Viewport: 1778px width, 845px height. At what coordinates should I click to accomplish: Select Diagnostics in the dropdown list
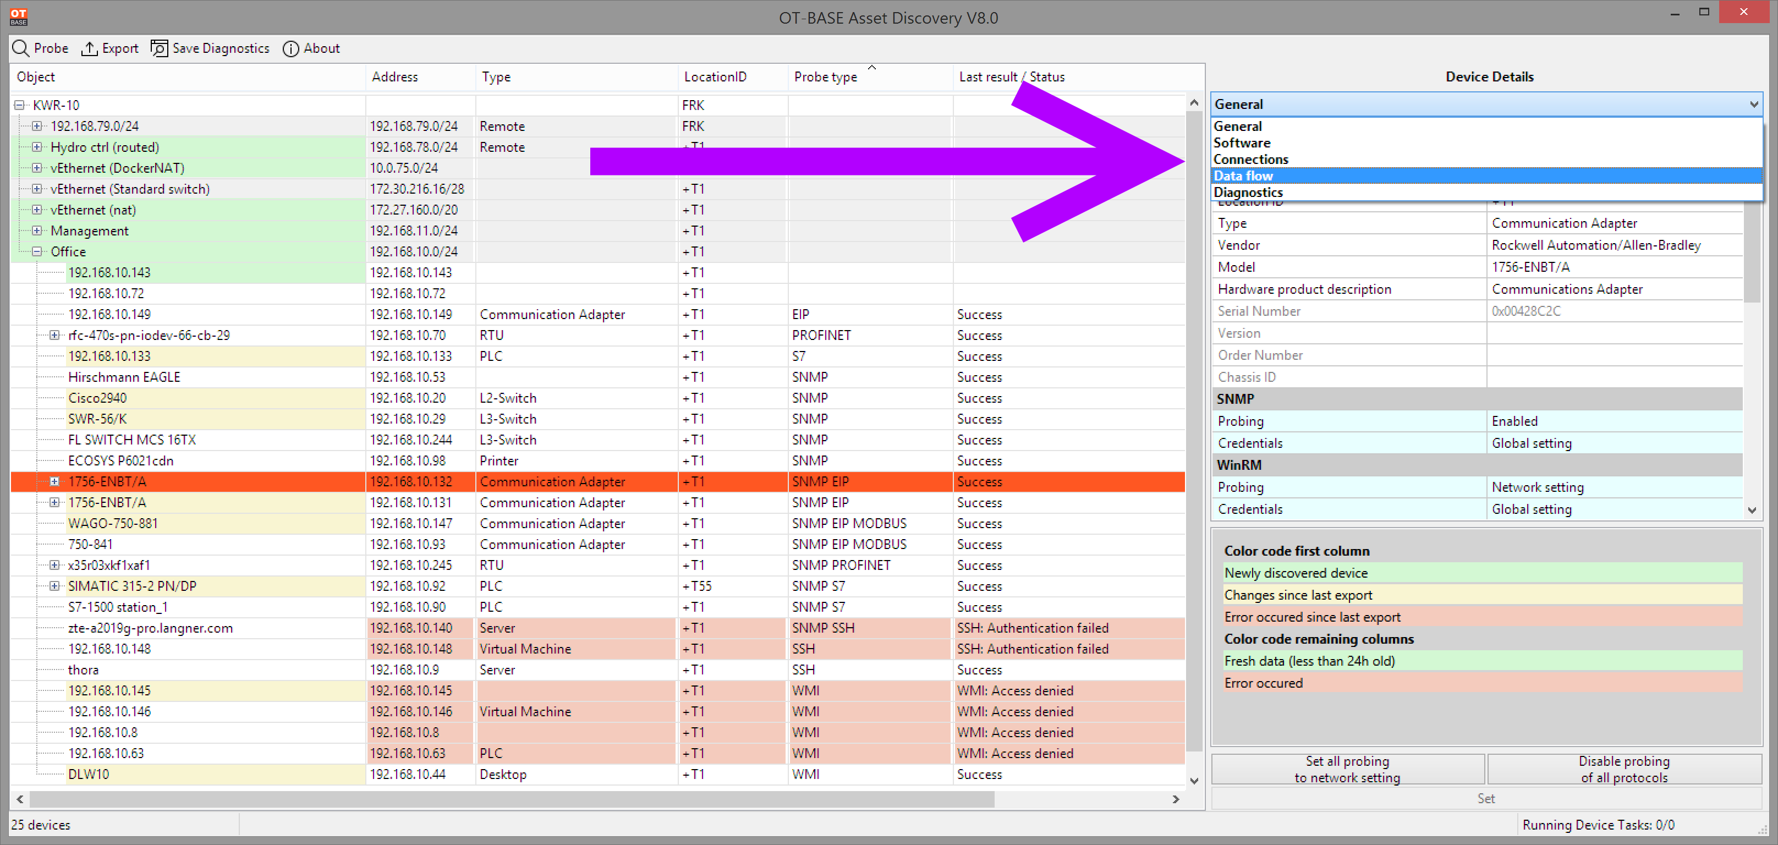pos(1487,193)
